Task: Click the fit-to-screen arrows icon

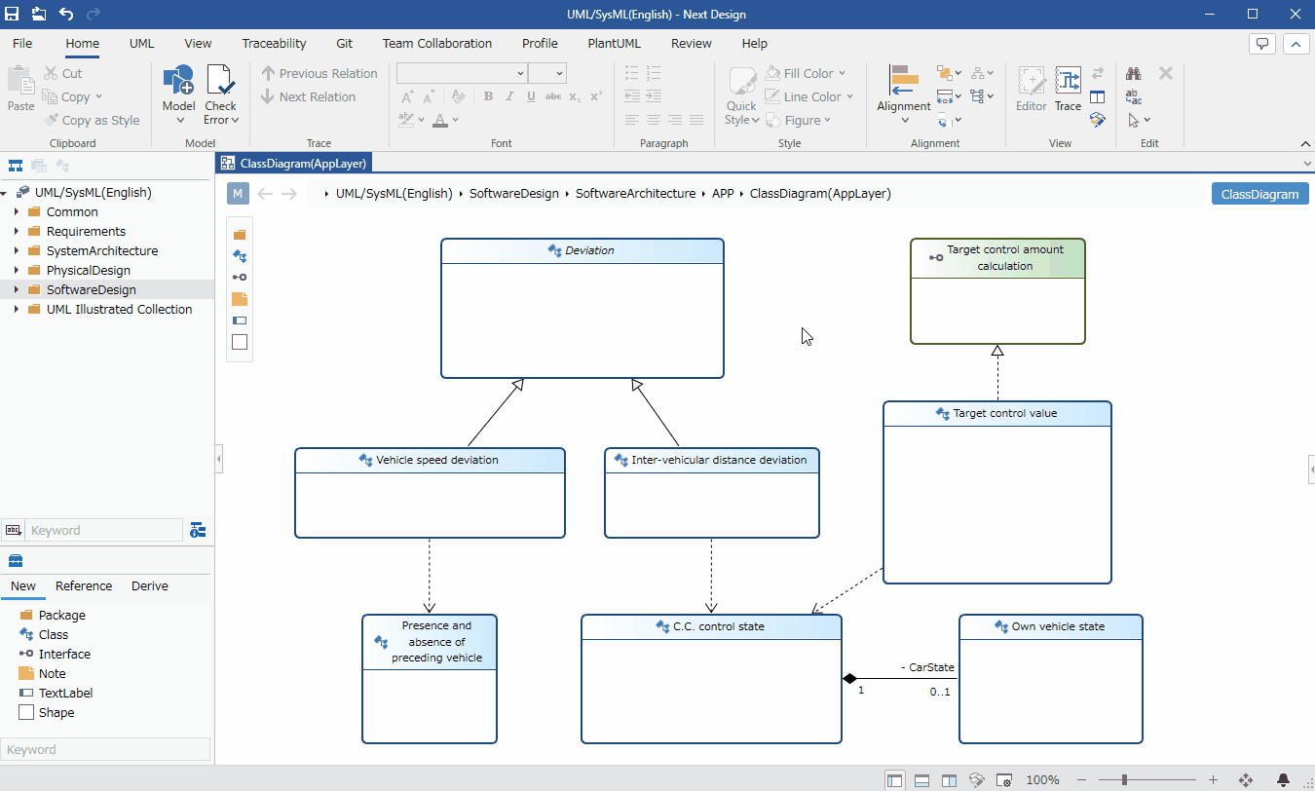Action: (1245, 780)
